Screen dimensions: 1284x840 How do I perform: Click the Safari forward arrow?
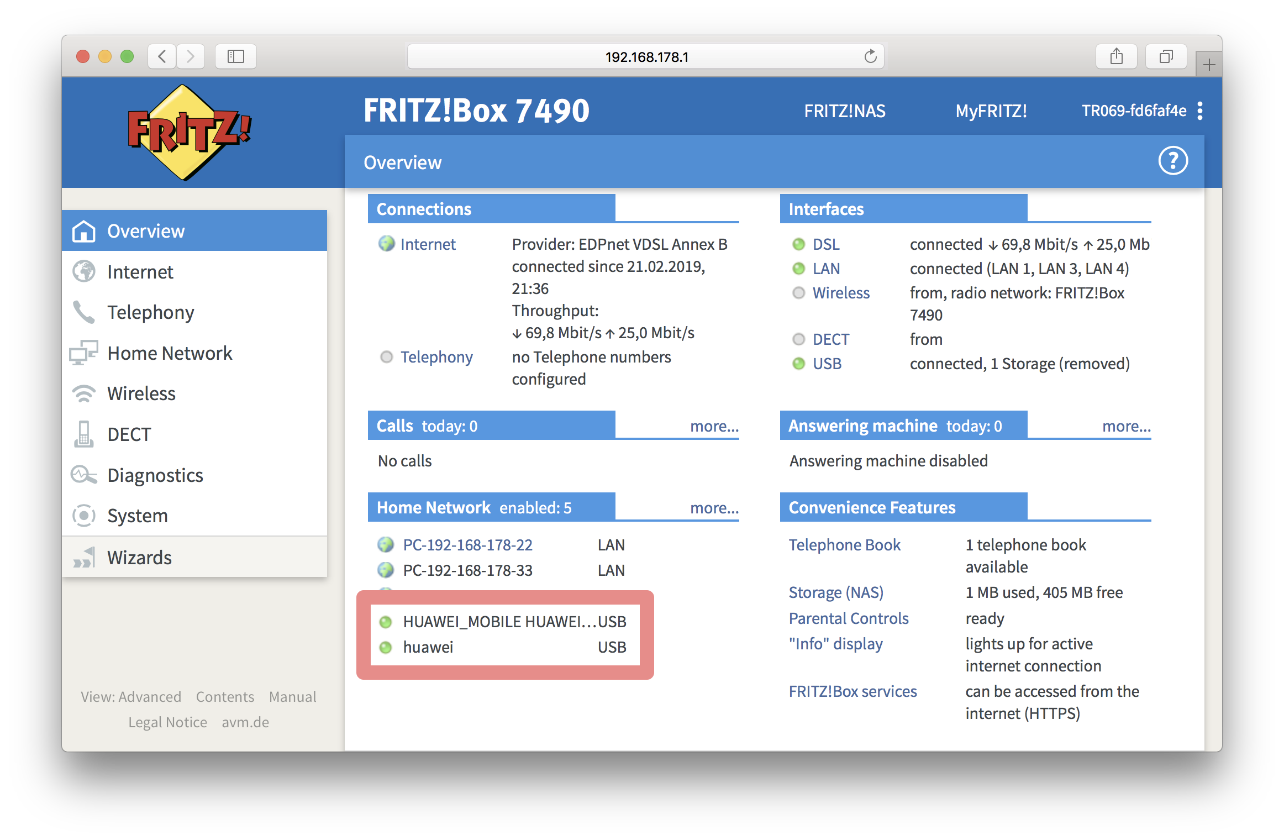pos(191,56)
